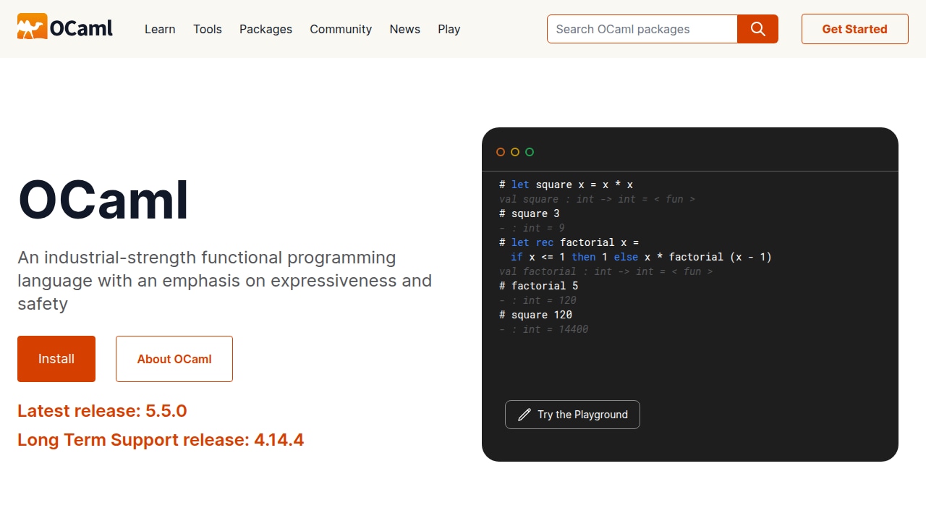
Task: Click the yellow dot in the code window
Action: click(x=515, y=152)
